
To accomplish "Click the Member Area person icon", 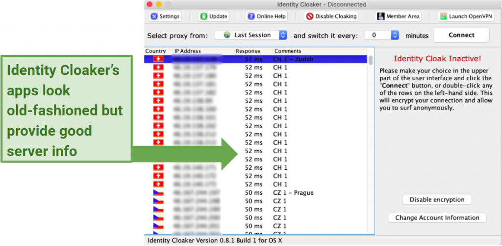I will pos(380,16).
